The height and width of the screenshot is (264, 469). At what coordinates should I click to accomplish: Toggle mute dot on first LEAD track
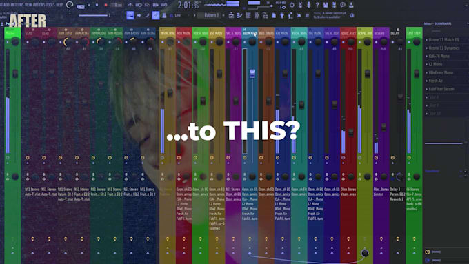pyautogui.click(x=28, y=42)
